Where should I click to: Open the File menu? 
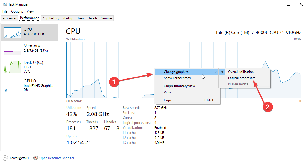pos(5,11)
